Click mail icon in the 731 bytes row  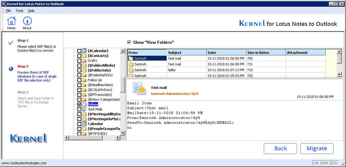click(131, 64)
